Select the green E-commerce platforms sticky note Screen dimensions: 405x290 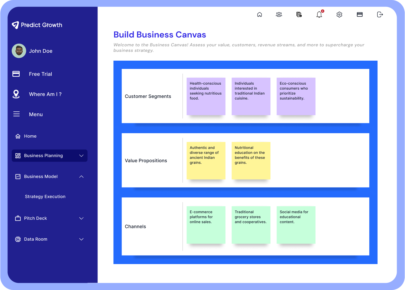coord(206,225)
